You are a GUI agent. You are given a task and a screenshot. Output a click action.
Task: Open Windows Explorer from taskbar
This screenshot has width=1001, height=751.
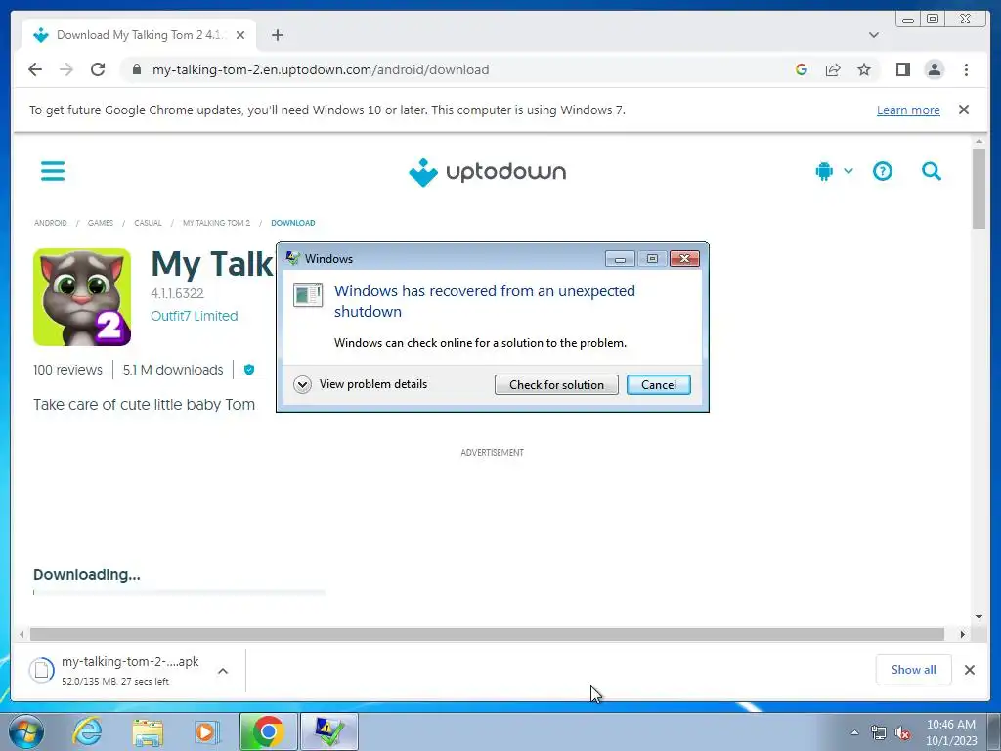click(148, 731)
